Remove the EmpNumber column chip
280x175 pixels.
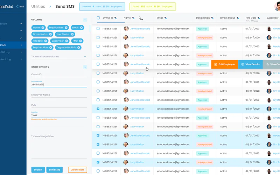coord(66,28)
